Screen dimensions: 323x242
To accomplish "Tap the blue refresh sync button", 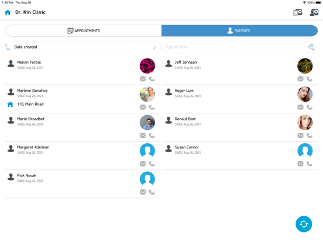I will [x=304, y=224].
